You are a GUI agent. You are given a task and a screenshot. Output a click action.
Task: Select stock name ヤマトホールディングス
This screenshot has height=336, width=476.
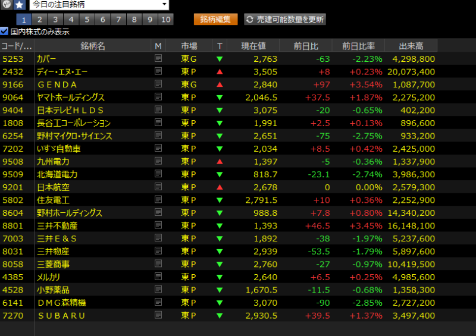(x=71, y=98)
